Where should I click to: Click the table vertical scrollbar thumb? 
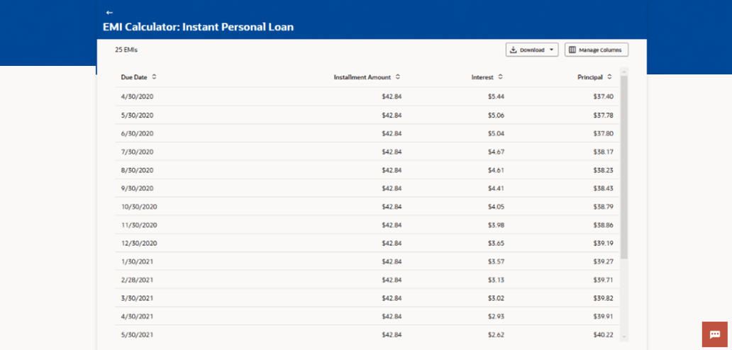pos(624,166)
